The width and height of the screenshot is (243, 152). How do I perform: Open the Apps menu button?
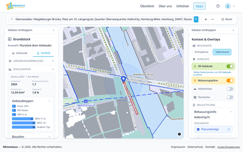tap(199, 6)
